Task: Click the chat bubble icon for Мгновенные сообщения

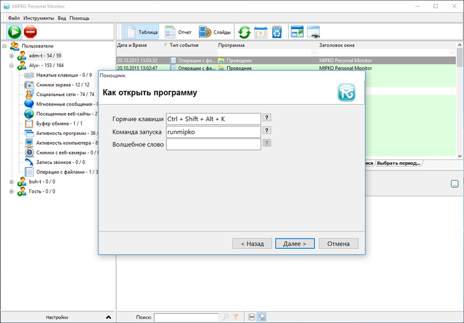Action: 29,104
